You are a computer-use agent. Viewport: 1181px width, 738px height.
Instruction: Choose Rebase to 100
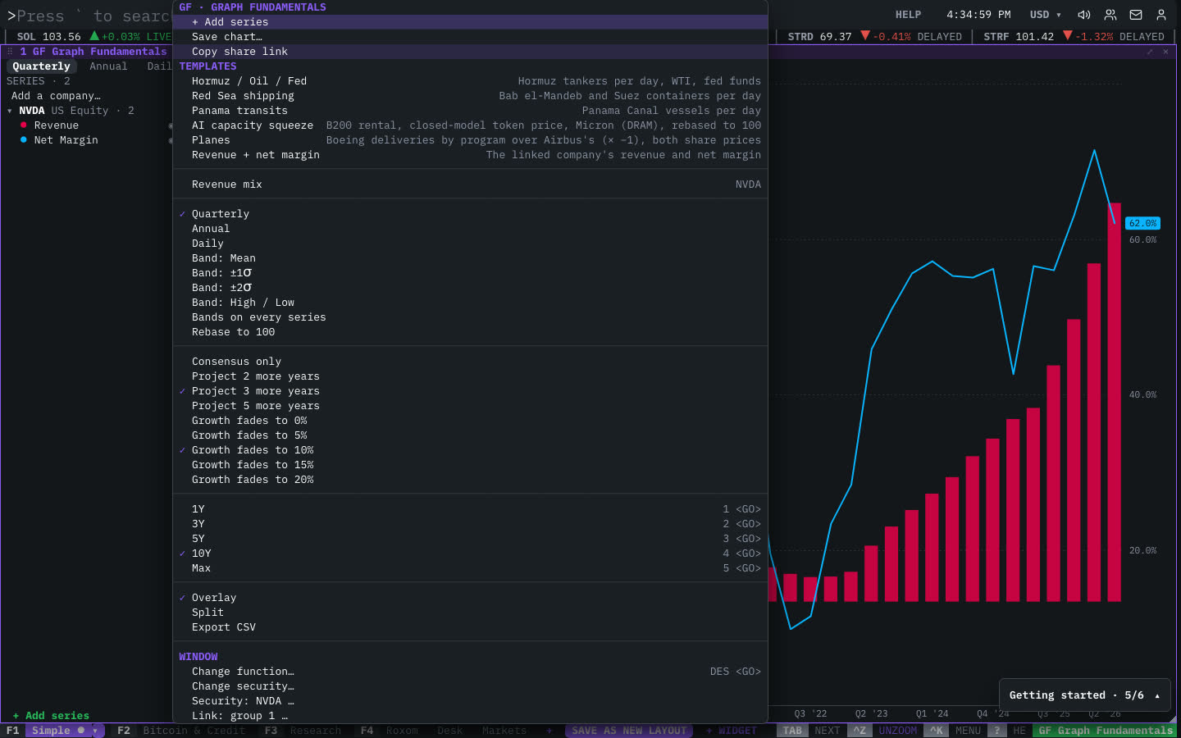point(470,332)
